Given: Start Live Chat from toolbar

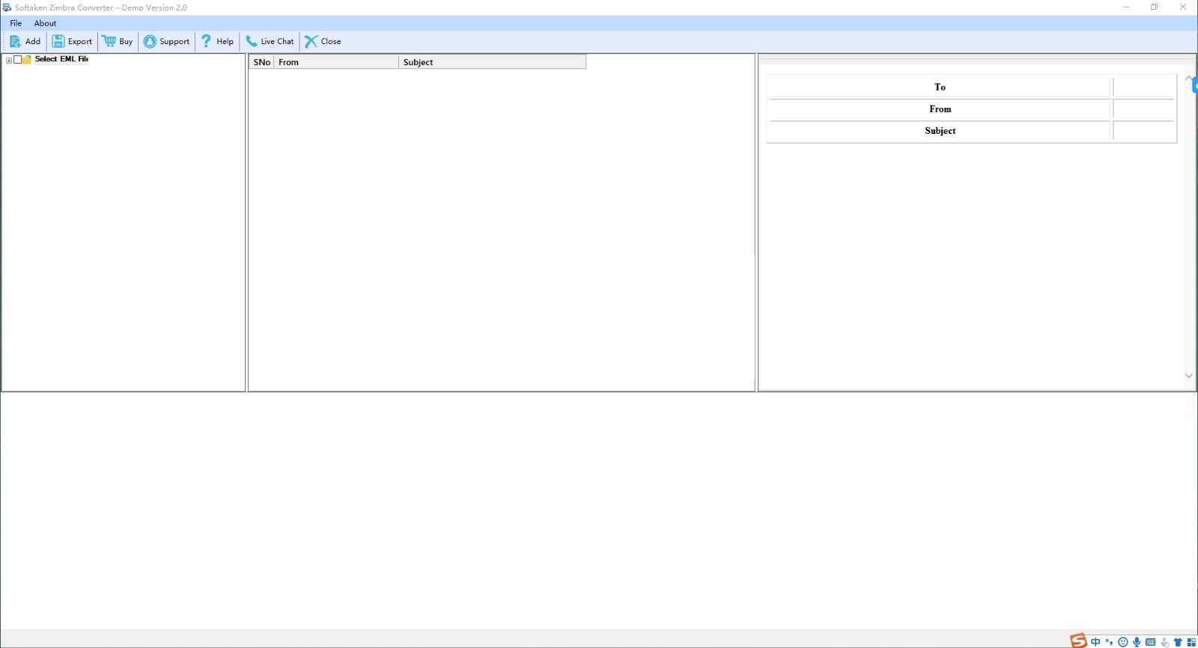Looking at the screenshot, I should click(x=270, y=41).
